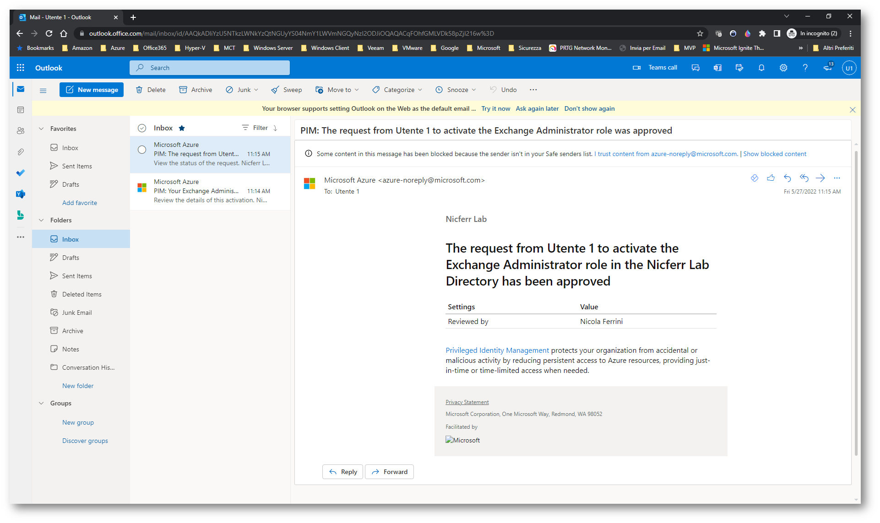Dismiss the default email banner

tap(853, 109)
